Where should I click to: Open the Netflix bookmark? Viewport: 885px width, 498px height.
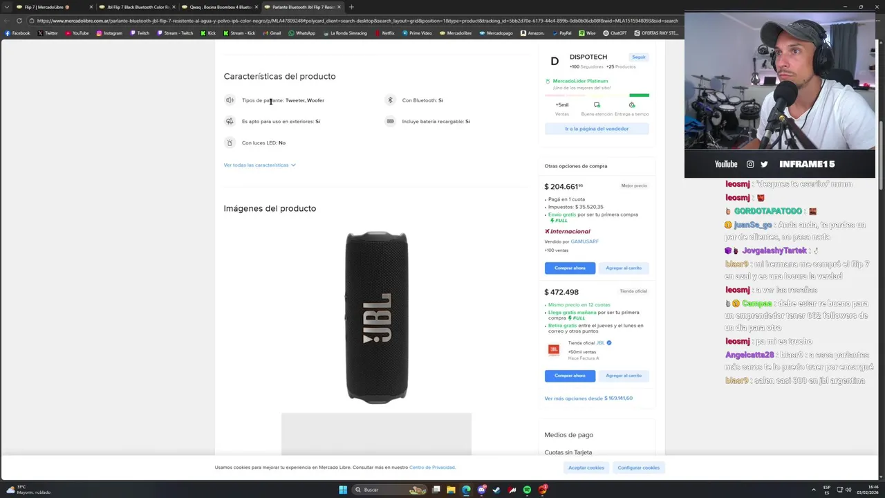point(384,33)
